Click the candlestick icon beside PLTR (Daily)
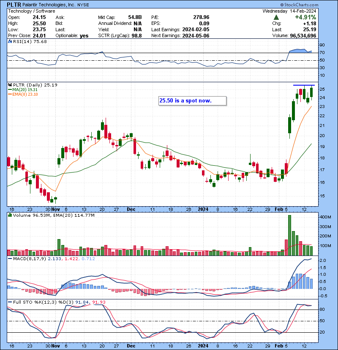Image resolution: width=338 pixels, height=350 pixels. (10, 85)
